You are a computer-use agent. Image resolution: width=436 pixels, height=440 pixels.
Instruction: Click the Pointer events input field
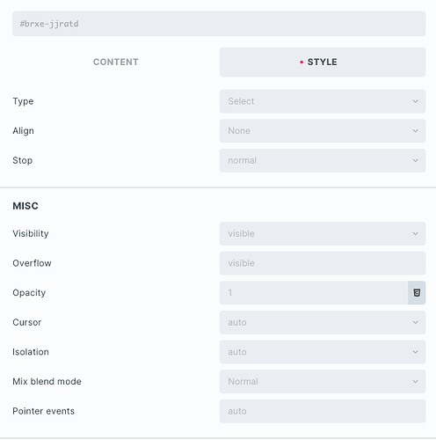pos(323,411)
